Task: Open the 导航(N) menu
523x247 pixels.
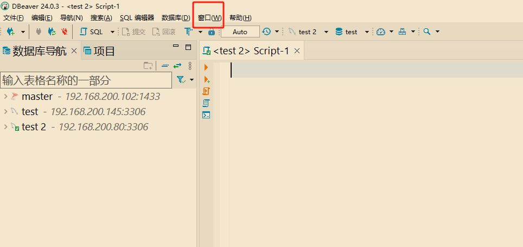Action: click(x=72, y=18)
